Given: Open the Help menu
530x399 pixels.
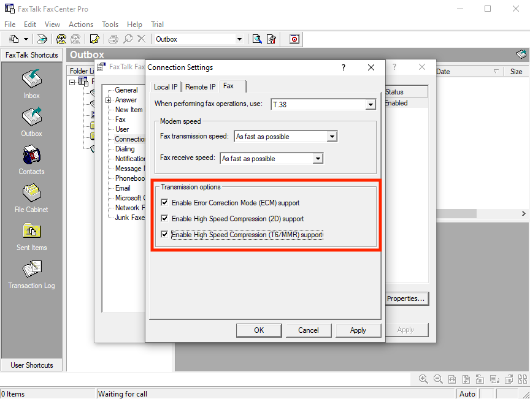Looking at the screenshot, I should (134, 25).
